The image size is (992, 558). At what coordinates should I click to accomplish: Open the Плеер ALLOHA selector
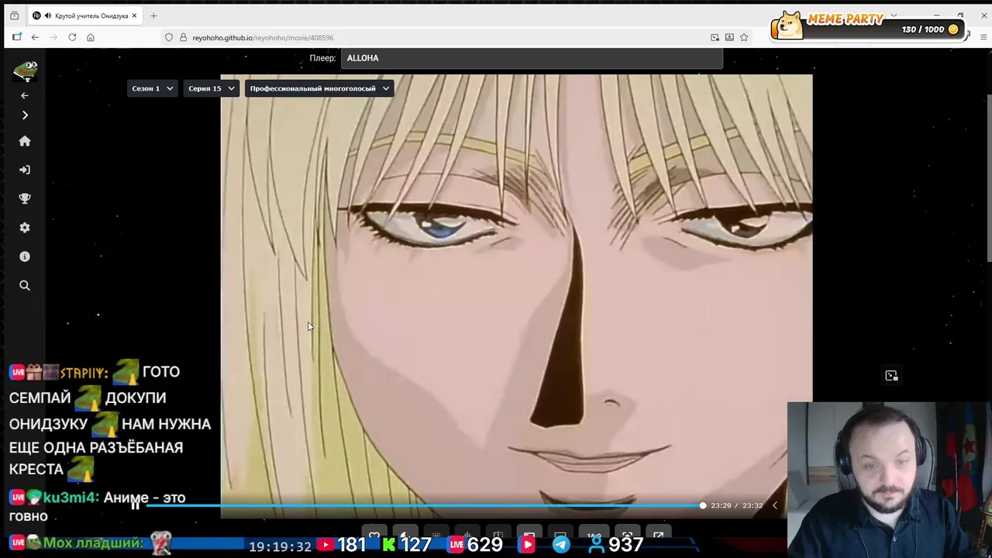532,58
